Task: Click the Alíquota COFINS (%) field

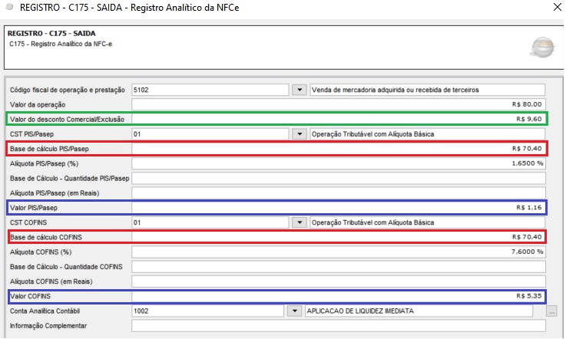Action: [339, 252]
